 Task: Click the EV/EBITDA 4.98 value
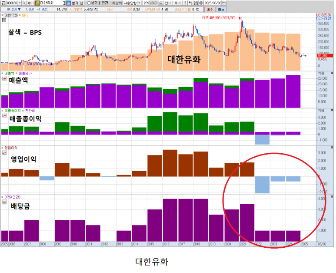click(x=156, y=10)
